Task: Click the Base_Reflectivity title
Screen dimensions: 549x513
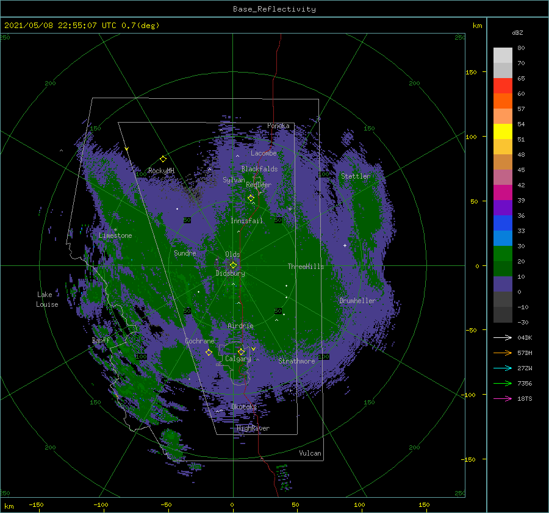Action: [x=274, y=9]
